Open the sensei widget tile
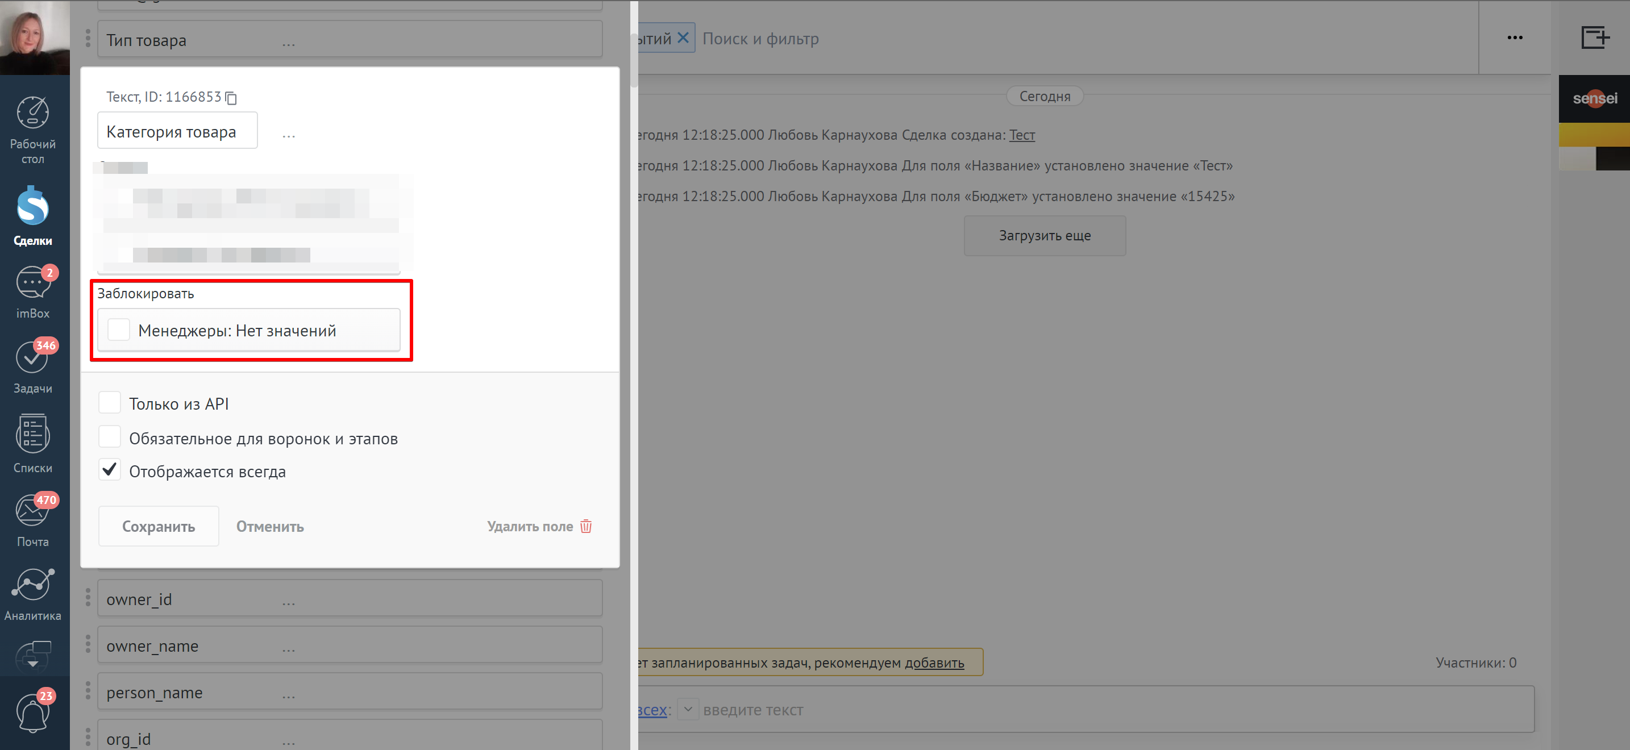The width and height of the screenshot is (1630, 750). pos(1594,98)
